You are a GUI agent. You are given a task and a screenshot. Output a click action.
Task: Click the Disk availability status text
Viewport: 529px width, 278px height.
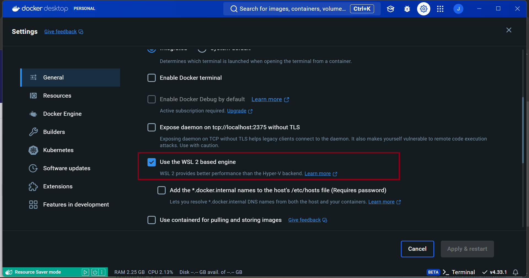tap(211, 272)
